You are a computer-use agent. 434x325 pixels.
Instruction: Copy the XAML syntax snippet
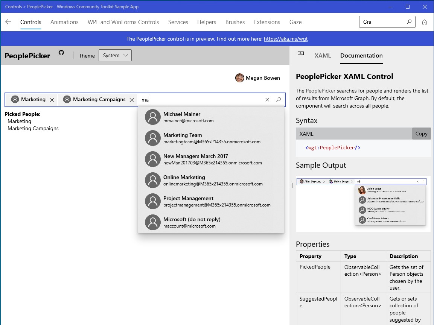click(421, 134)
